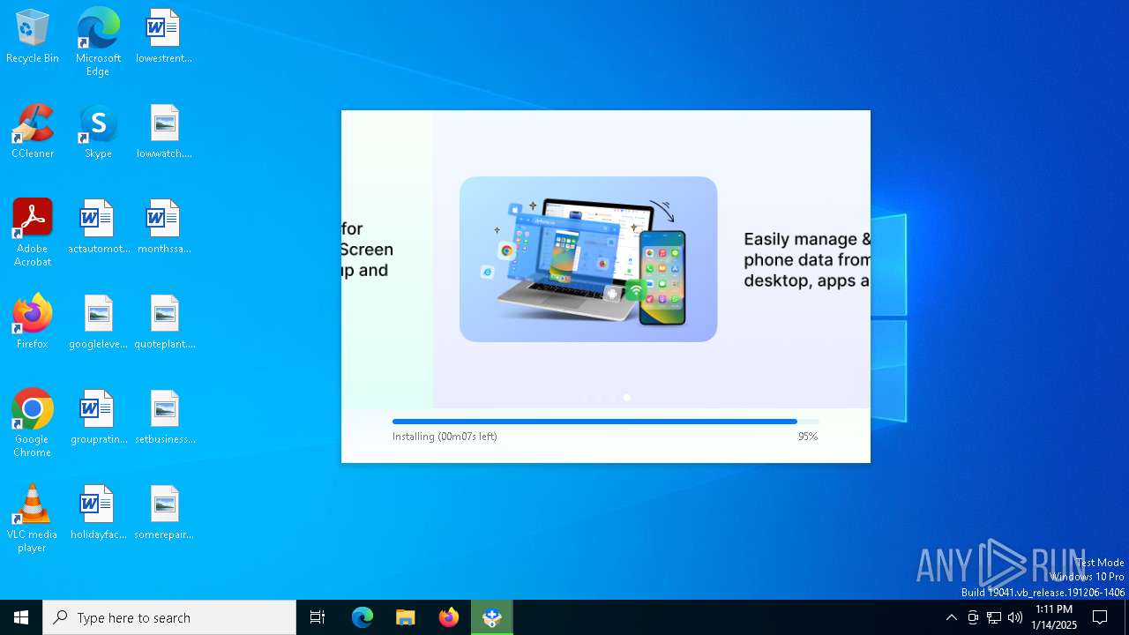Screen dimensions: 1129x635
Task: Open Google Chrome desktop shortcut
Action: pos(33,422)
